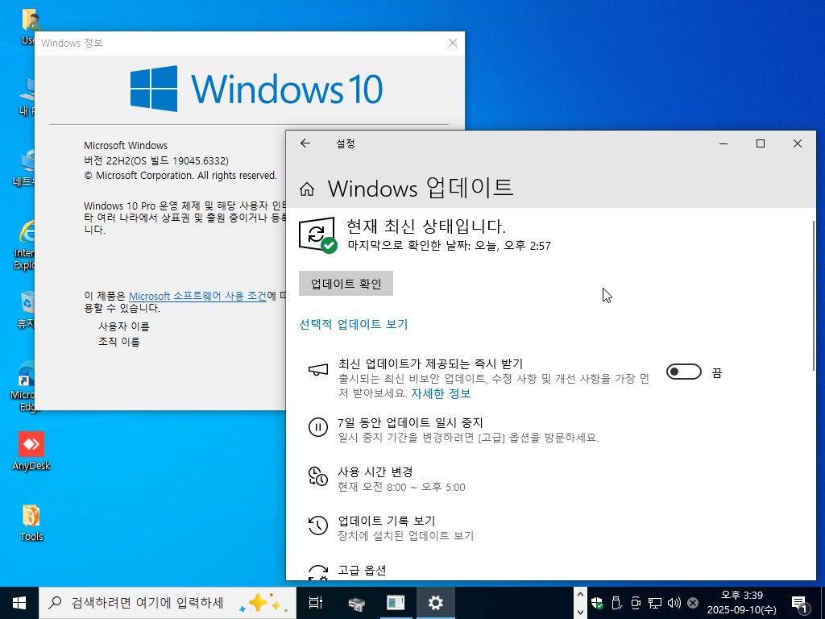Open the toolbox app on taskbar
The height and width of the screenshot is (619, 825).
(x=357, y=603)
